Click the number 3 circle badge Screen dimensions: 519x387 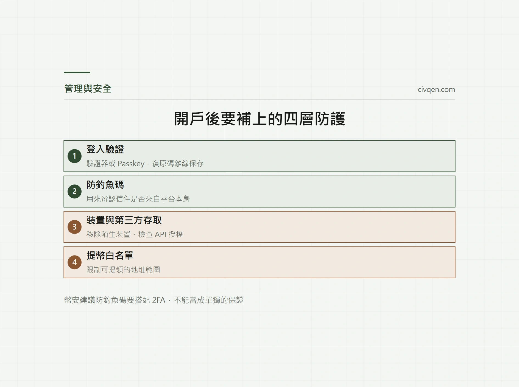pyautogui.click(x=74, y=227)
